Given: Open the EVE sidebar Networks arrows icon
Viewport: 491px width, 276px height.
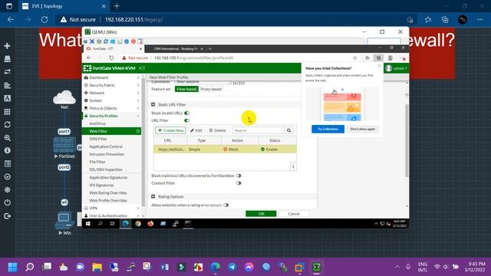Looking at the screenshot, I should (7, 72).
